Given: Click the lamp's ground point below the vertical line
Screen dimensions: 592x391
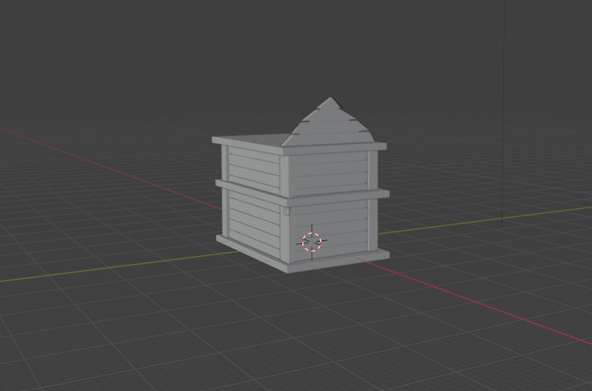Looking at the screenshot, I should pos(502,221).
